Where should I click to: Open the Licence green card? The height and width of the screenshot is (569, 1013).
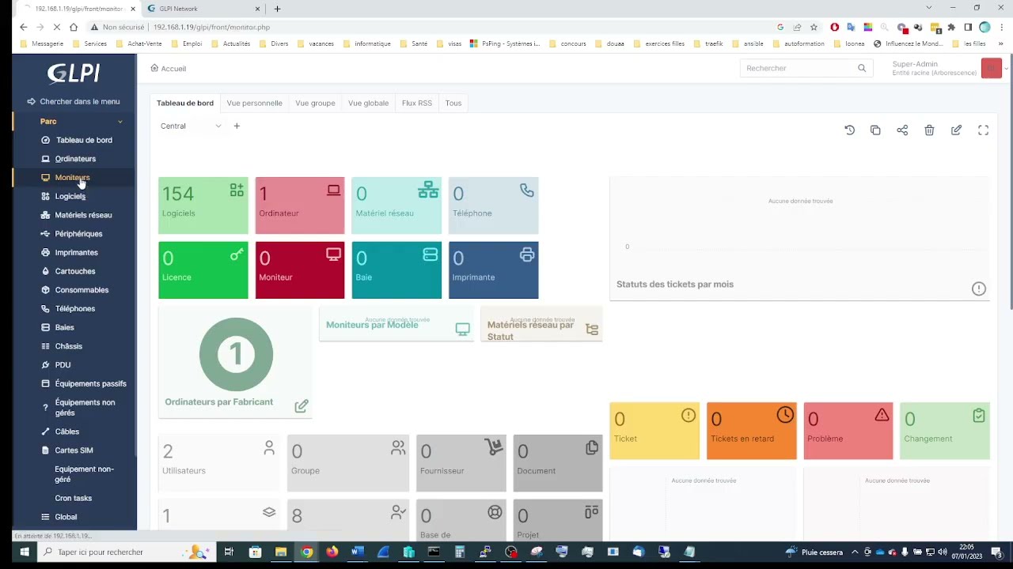[203, 270]
